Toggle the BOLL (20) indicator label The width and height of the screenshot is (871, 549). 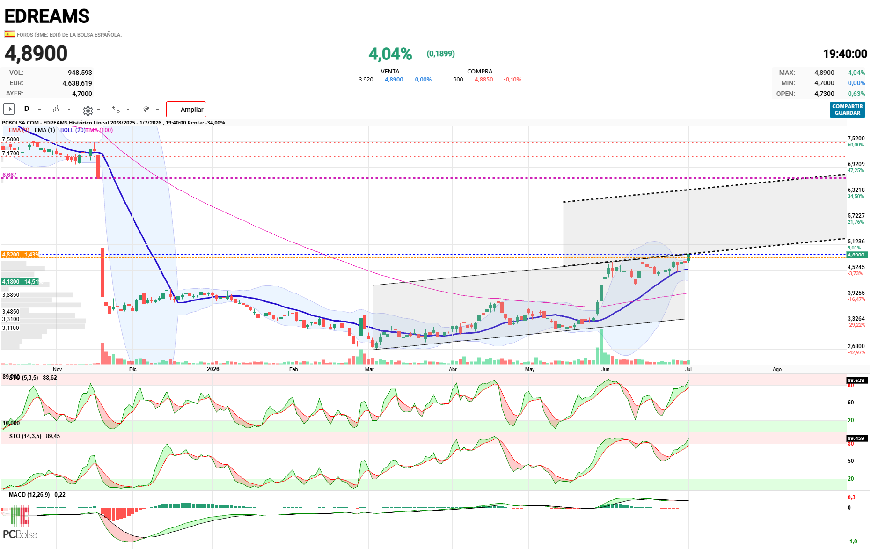click(x=73, y=130)
